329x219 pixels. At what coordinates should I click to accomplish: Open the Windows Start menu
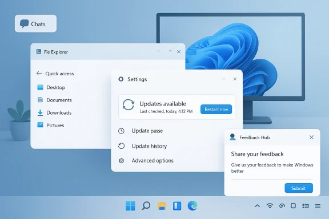click(130, 206)
